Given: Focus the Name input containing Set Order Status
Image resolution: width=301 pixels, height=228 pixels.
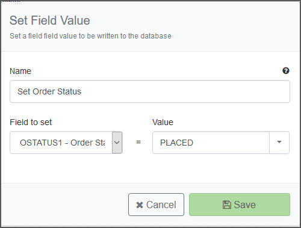Looking at the screenshot, I should pyautogui.click(x=150, y=91).
